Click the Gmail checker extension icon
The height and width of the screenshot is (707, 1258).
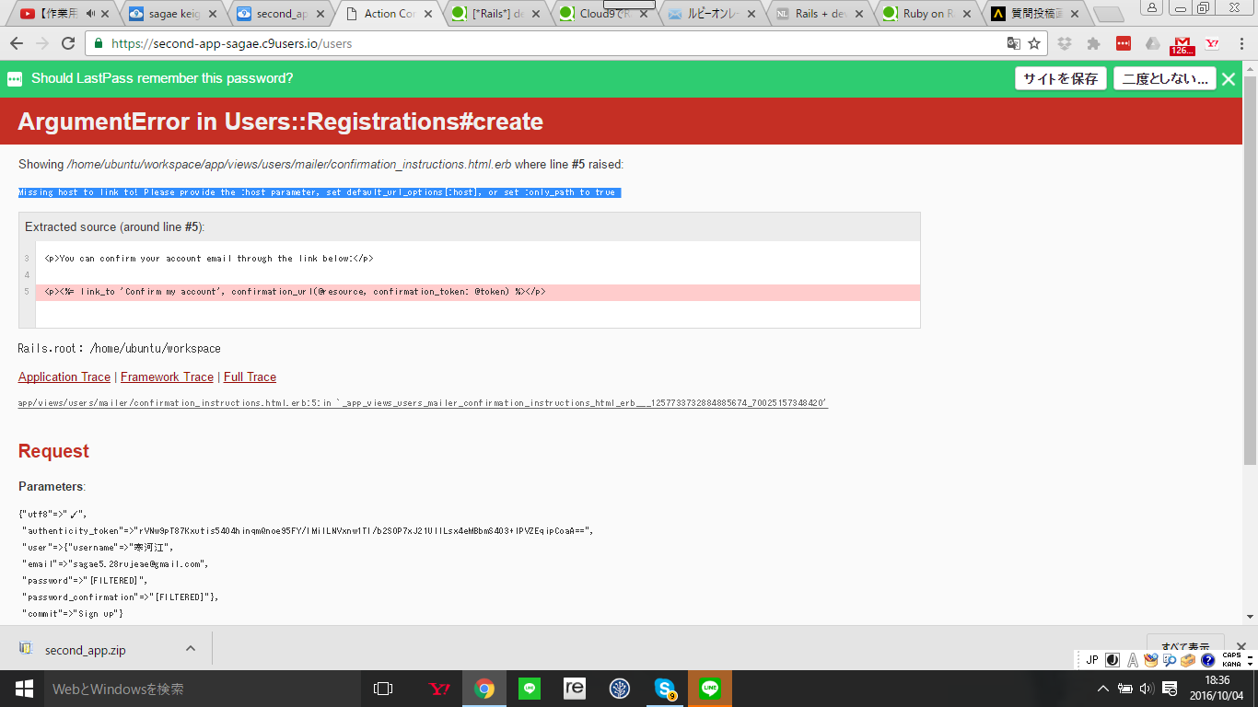coord(1182,43)
